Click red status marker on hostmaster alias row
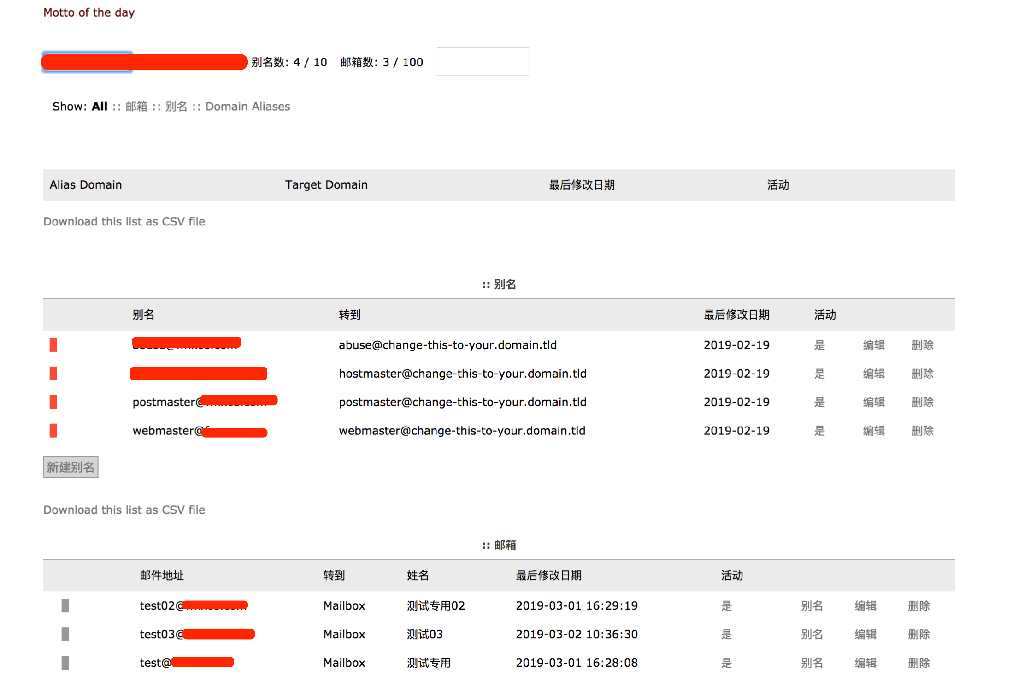Screen dimensions: 1036x688 tap(53, 374)
